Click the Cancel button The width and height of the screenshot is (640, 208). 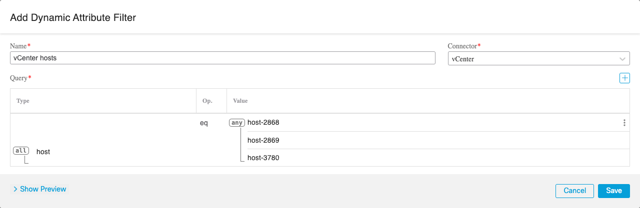click(x=574, y=191)
